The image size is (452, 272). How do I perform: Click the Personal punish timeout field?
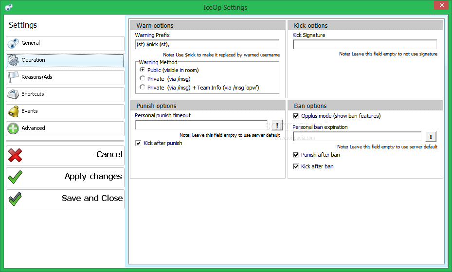201,125
